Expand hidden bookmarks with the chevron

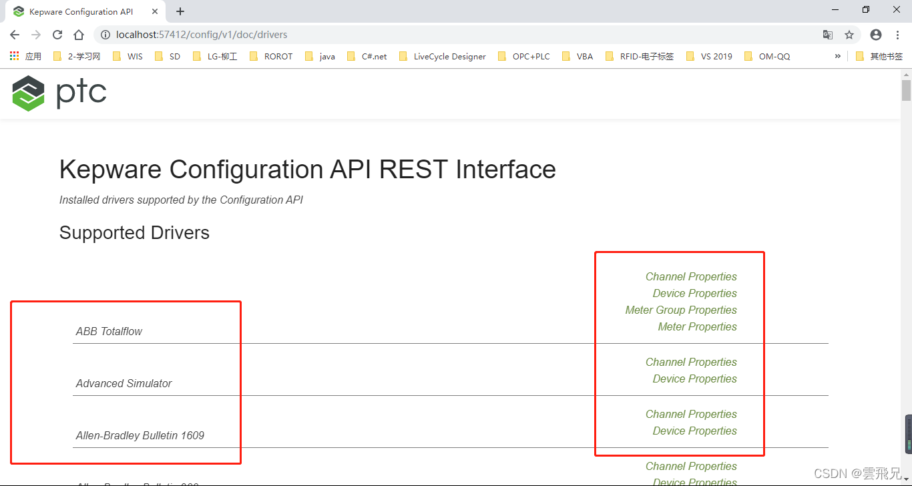click(837, 56)
